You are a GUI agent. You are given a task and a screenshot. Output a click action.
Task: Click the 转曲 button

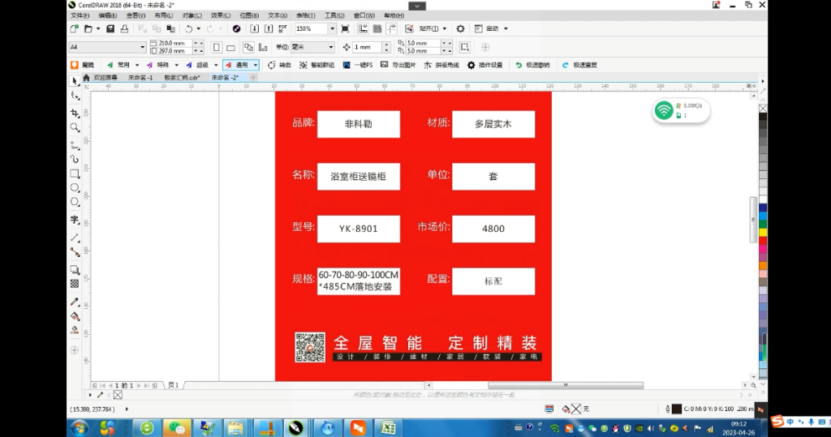[x=279, y=65]
